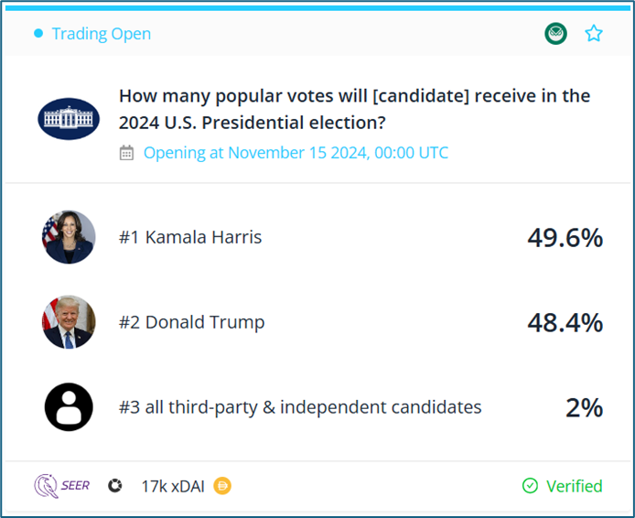Click the calendar icon beside opening date
Viewport: 635px width, 518px height.
pos(126,153)
